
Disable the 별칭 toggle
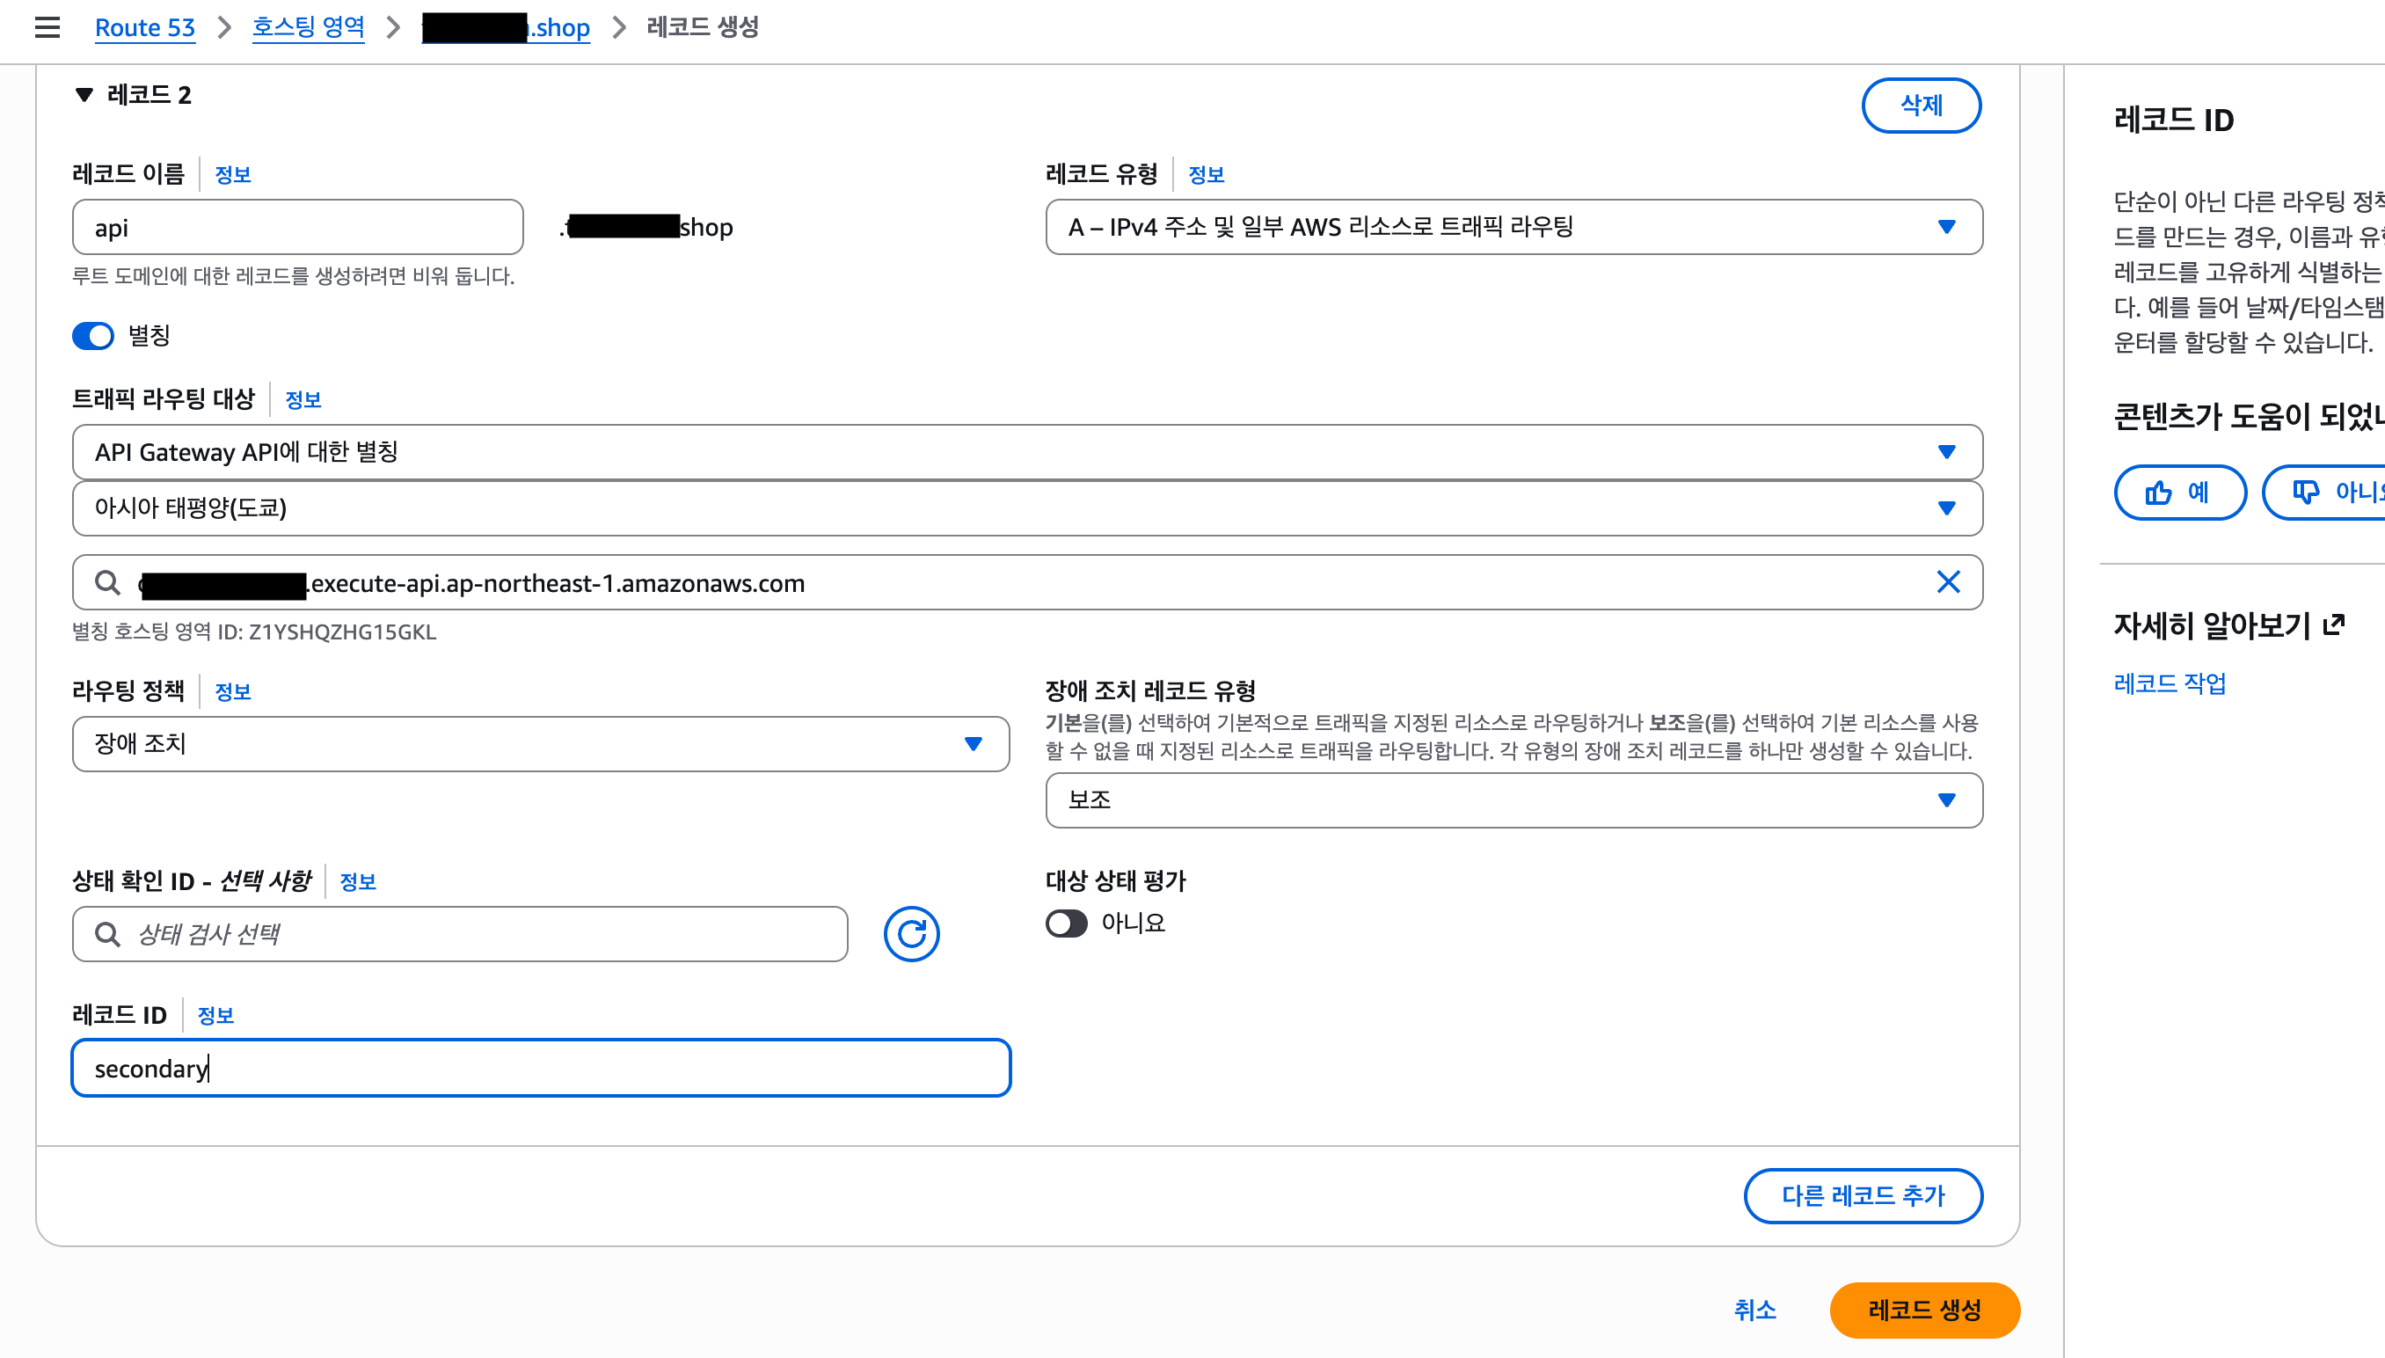click(x=92, y=335)
